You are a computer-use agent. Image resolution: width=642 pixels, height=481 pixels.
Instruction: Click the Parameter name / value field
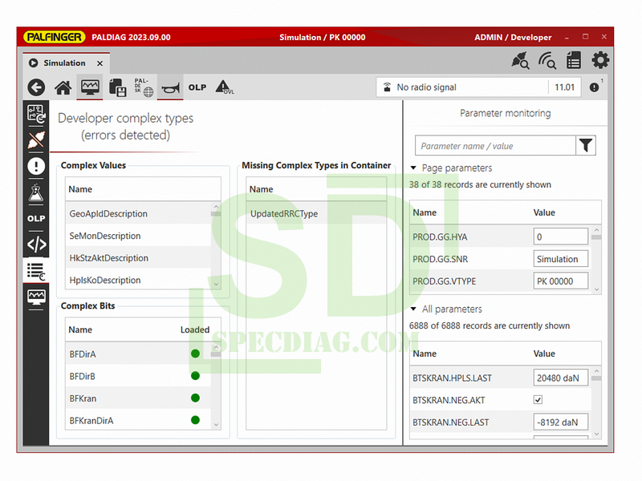click(x=495, y=146)
